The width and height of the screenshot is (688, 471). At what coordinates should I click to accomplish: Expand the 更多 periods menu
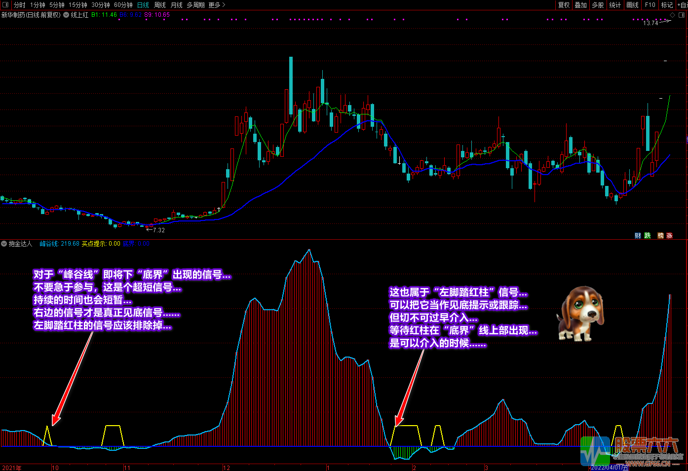tap(217, 5)
